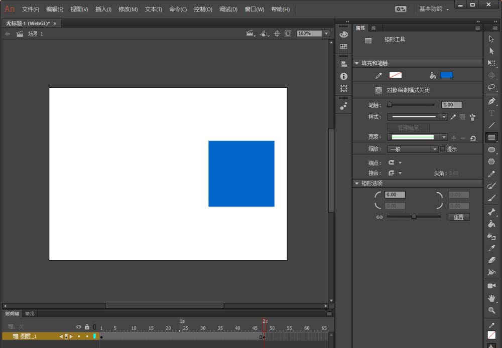
Task: Select the Hand tool
Action: coord(491,298)
